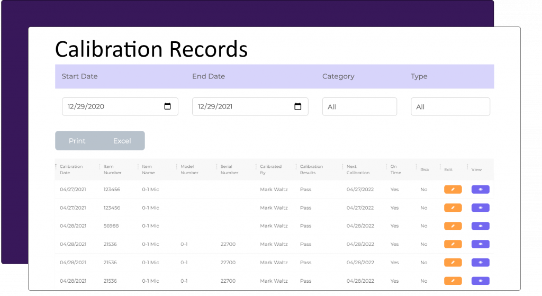Click the Calibration Records page title
This screenshot has width=542, height=296.
pos(151,49)
